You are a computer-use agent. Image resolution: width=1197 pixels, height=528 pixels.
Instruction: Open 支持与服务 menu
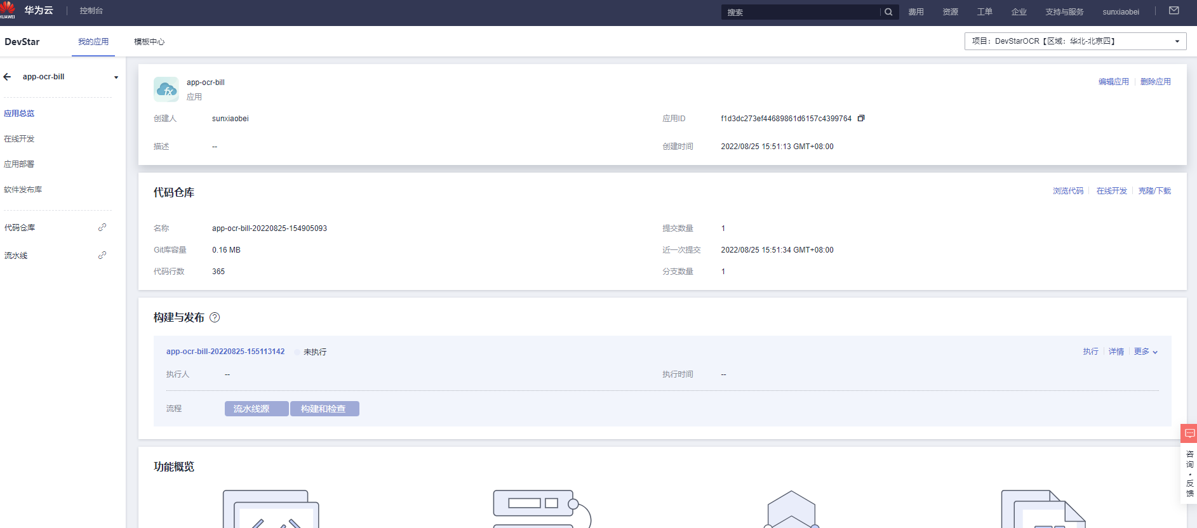pyautogui.click(x=1064, y=12)
